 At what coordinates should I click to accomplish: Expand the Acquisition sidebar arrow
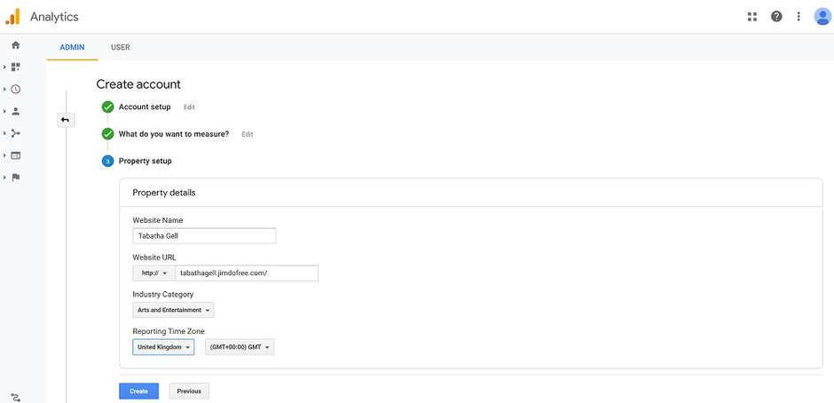pos(4,133)
